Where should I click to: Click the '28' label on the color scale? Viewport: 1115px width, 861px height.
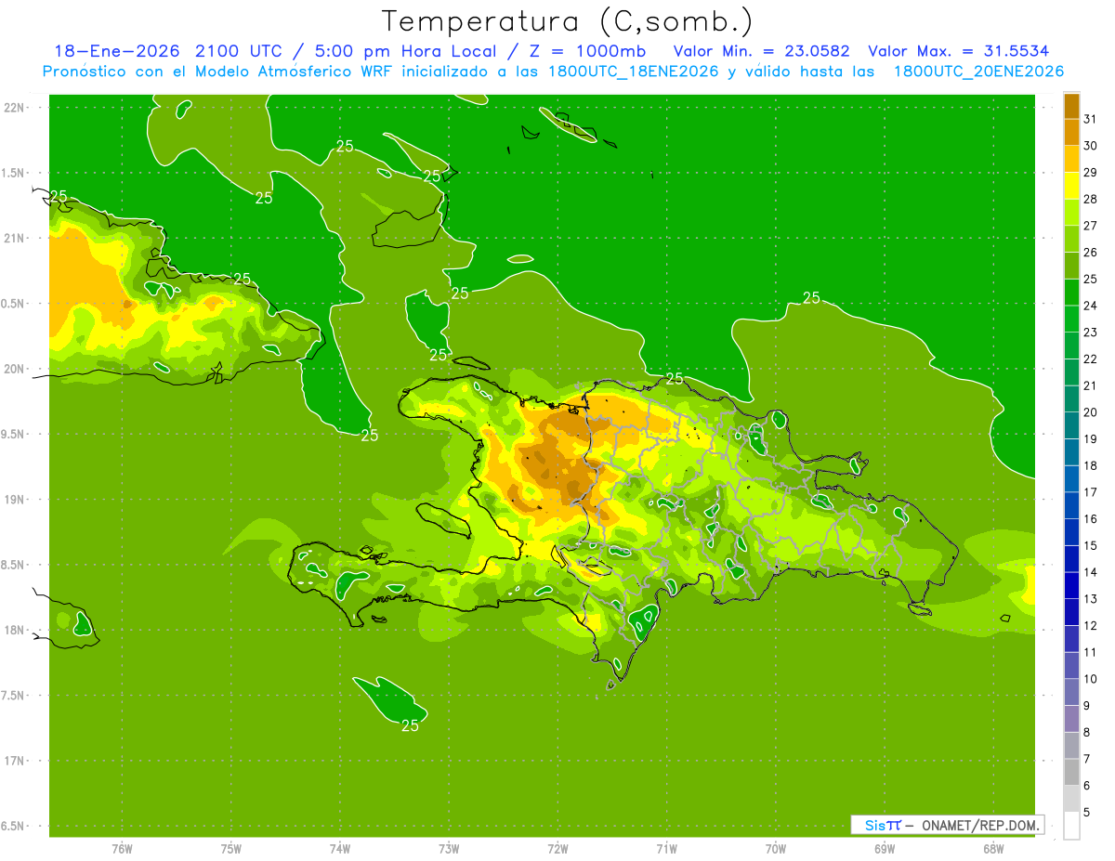(1090, 199)
